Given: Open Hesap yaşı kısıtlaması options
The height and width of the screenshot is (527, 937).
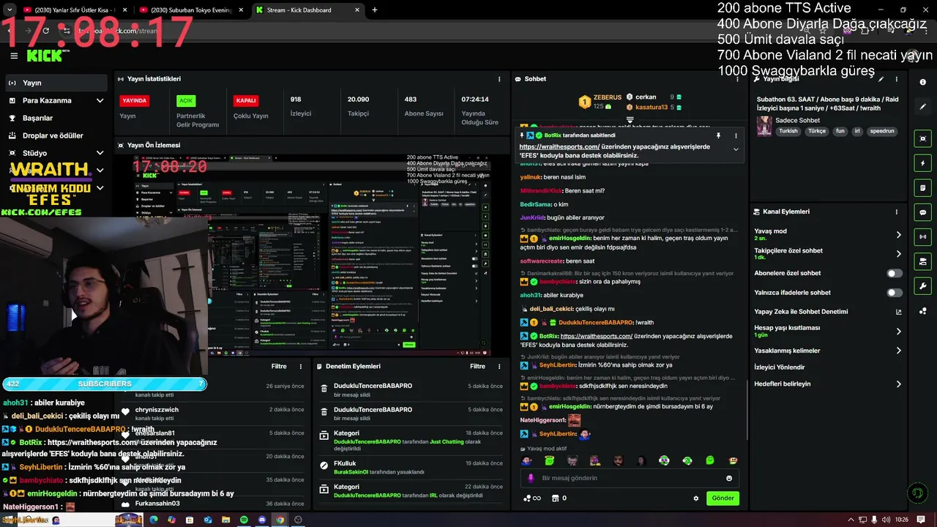Looking at the screenshot, I should (899, 332).
